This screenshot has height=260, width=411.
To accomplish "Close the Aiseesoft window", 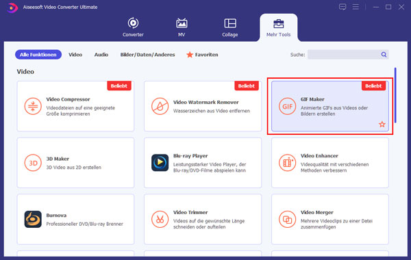I will [x=401, y=7].
